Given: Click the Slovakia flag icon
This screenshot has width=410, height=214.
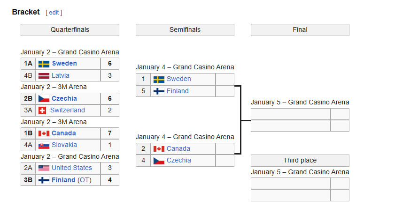Looking at the screenshot, I should [44, 145].
